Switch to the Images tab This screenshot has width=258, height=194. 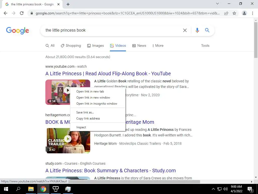(95, 45)
